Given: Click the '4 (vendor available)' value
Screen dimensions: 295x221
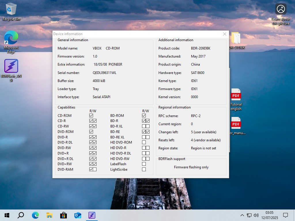Looking at the screenshot, I should pos(206,140).
